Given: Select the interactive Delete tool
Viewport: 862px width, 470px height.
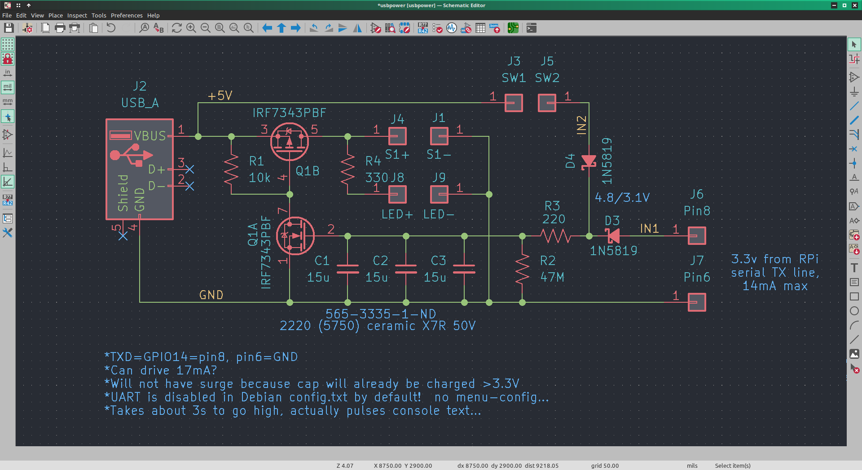Looking at the screenshot, I should click(854, 368).
